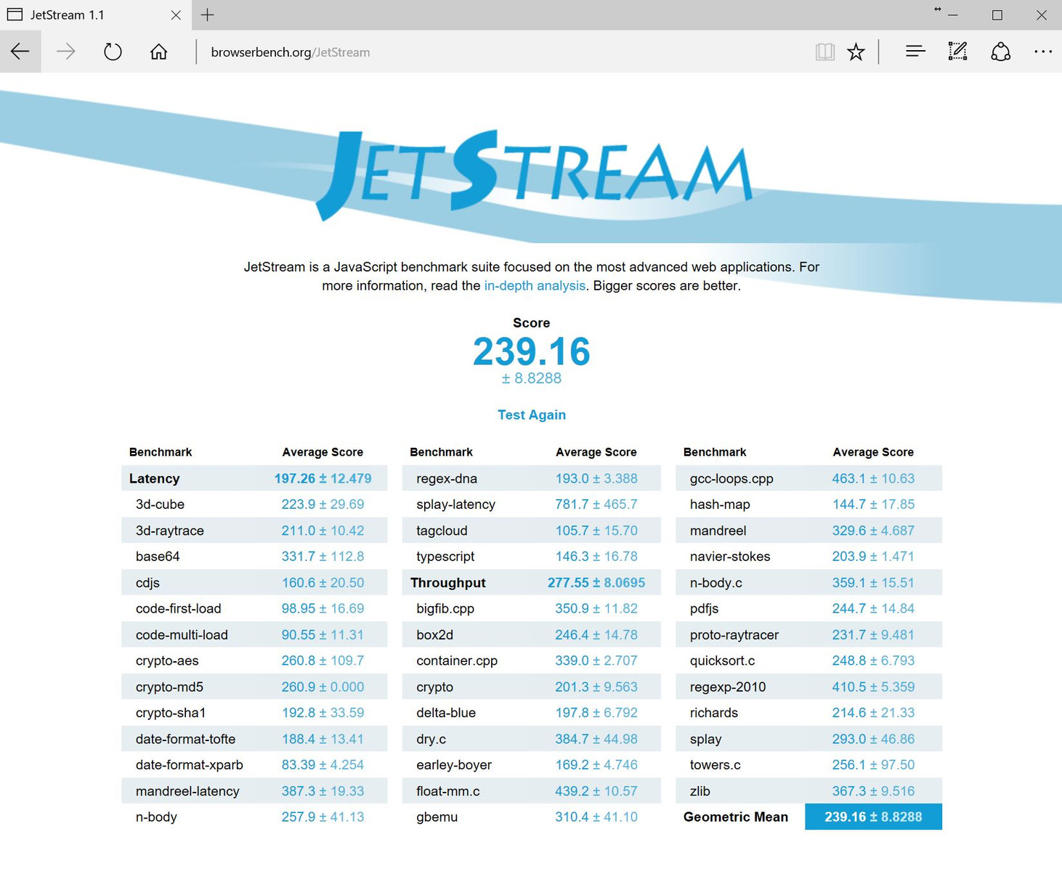Click the base64 benchmark name
The image size is (1062, 871).
pyautogui.click(x=158, y=557)
